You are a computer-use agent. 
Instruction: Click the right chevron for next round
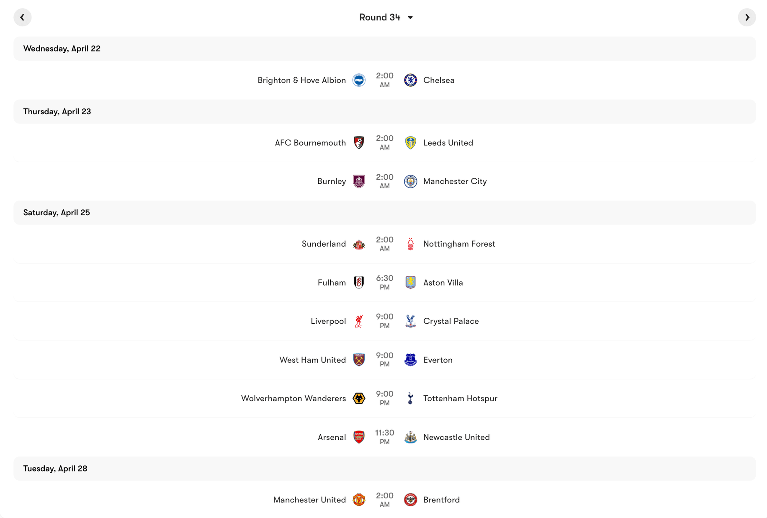coord(747,17)
